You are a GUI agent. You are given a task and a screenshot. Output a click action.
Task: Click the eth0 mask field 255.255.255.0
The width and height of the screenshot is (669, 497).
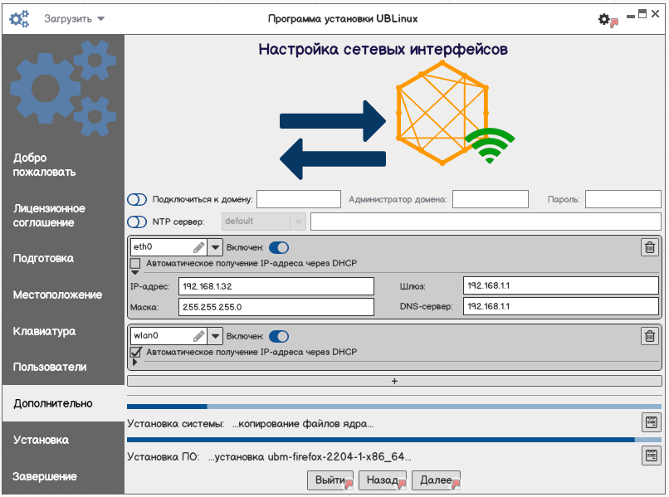276,307
